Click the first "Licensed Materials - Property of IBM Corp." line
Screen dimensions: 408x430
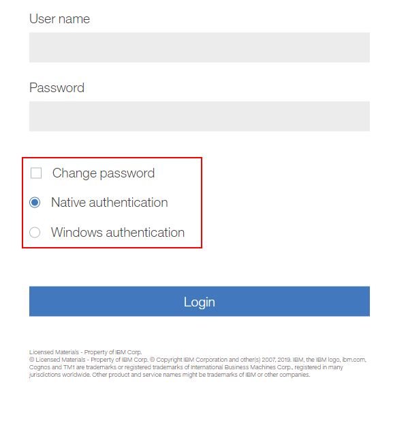tap(85, 352)
